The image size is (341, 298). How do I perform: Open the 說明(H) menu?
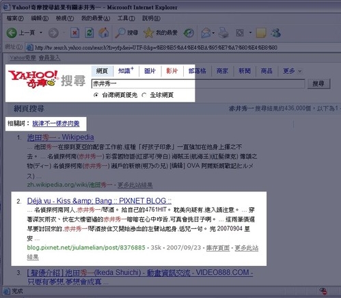[151, 18]
